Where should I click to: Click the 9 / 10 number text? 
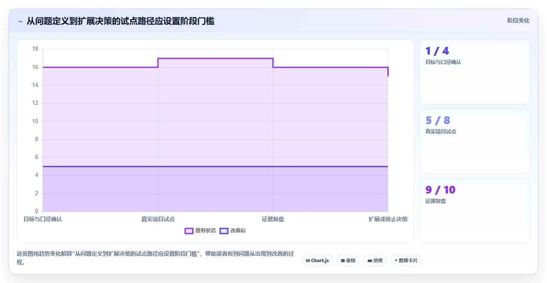coord(440,190)
